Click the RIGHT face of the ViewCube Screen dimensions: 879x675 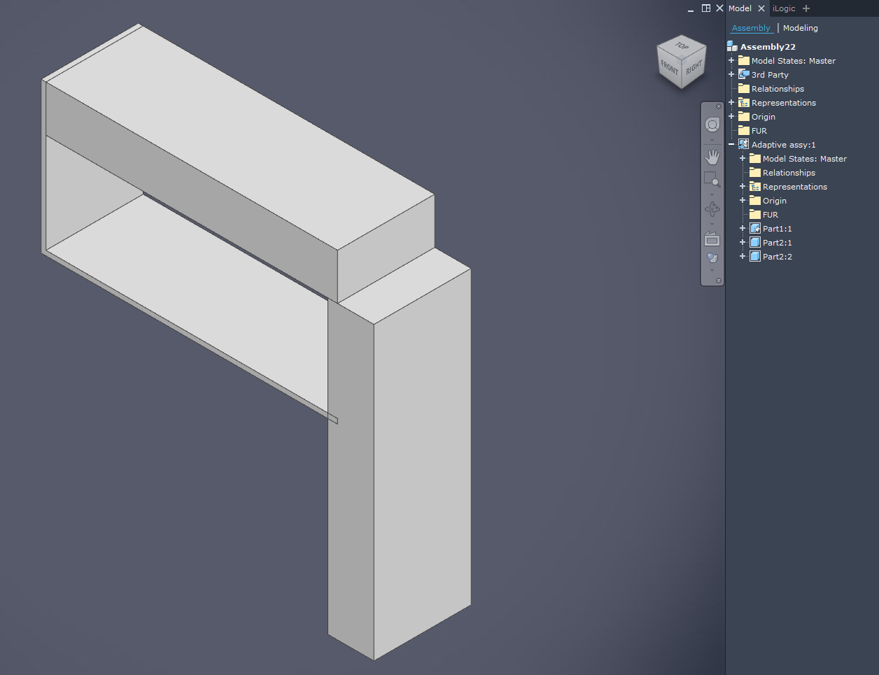click(x=694, y=68)
